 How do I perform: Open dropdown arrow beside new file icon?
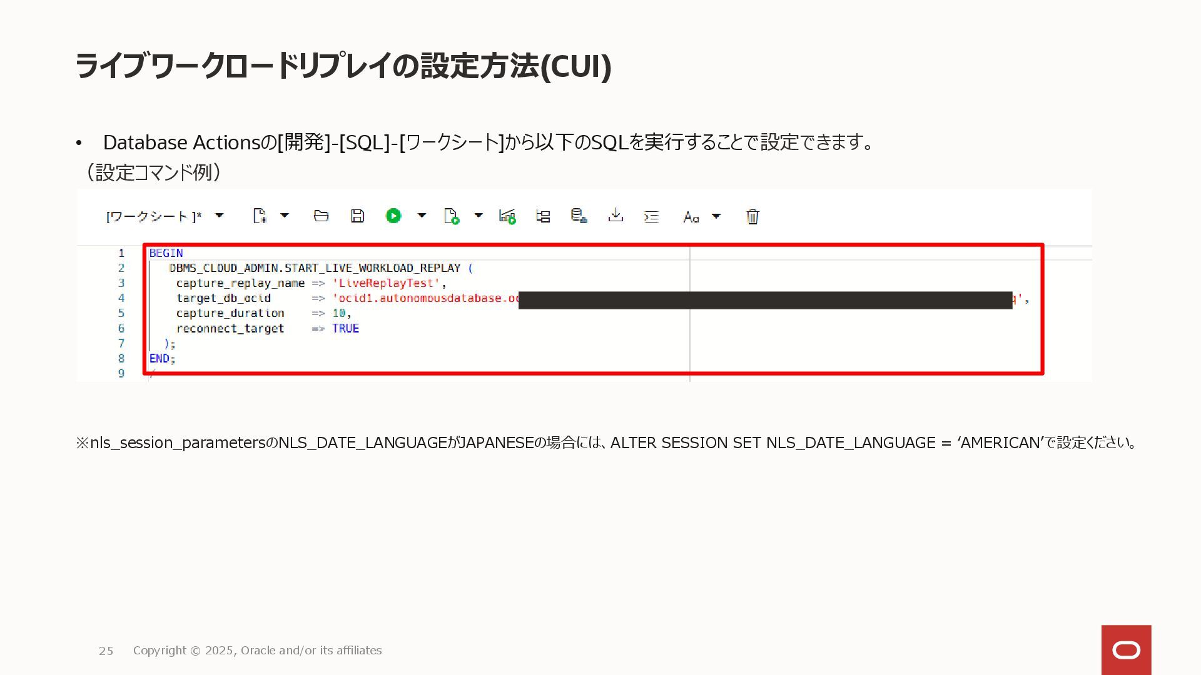[x=285, y=216]
